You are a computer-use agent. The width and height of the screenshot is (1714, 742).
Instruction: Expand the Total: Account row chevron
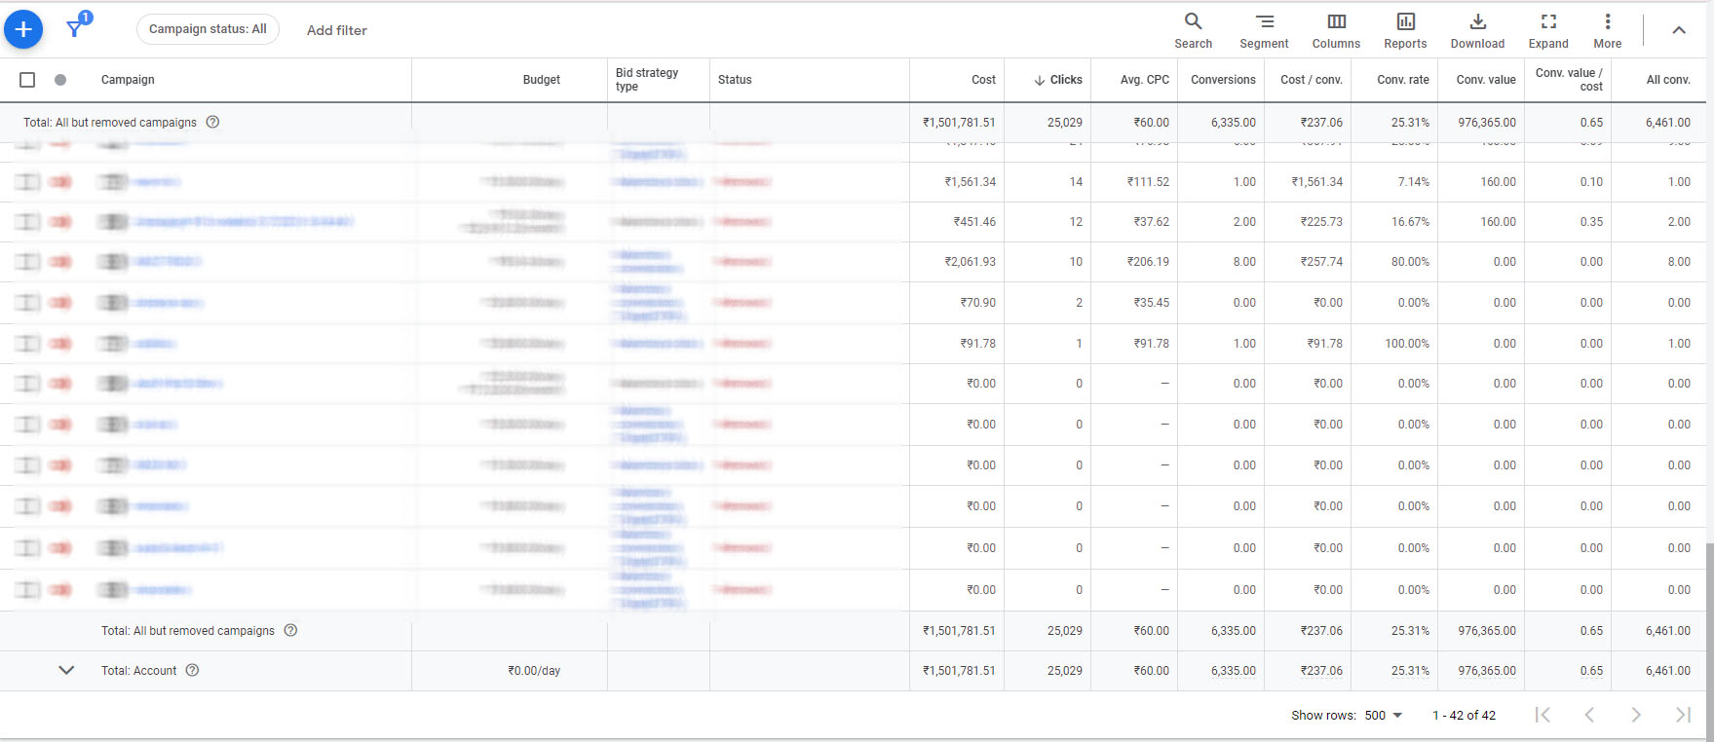pos(66,670)
